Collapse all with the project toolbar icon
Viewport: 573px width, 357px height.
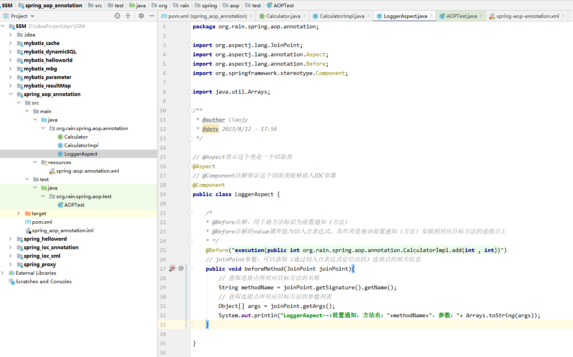tap(128, 16)
